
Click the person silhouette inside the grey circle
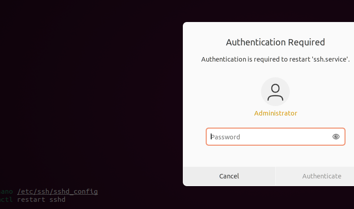click(275, 92)
